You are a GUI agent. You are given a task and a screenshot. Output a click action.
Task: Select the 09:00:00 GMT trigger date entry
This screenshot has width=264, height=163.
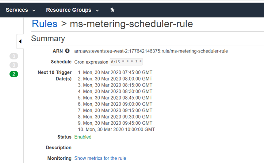pos(115,104)
